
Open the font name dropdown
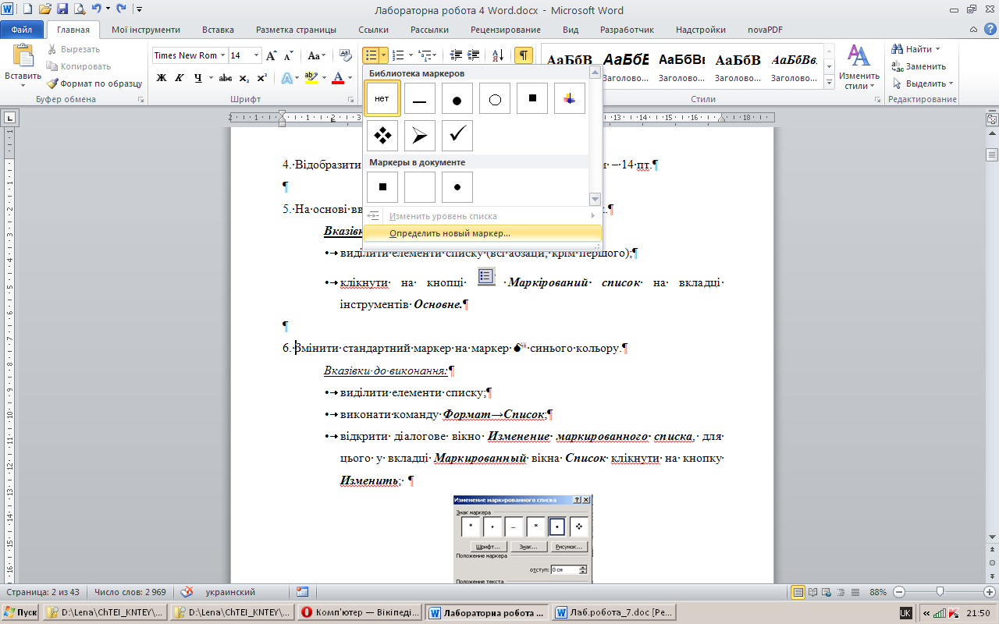[222, 55]
